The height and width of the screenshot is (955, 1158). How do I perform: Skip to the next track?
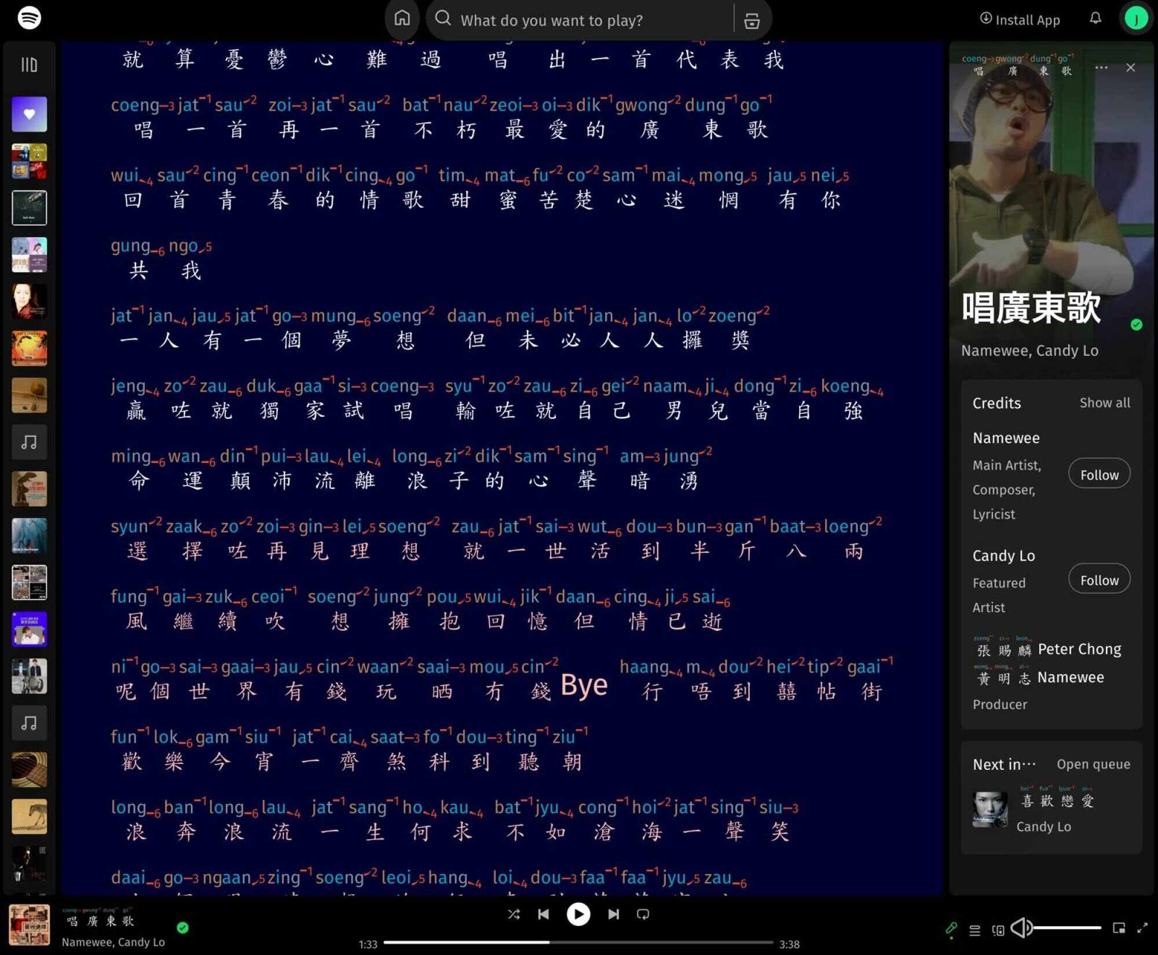click(613, 914)
